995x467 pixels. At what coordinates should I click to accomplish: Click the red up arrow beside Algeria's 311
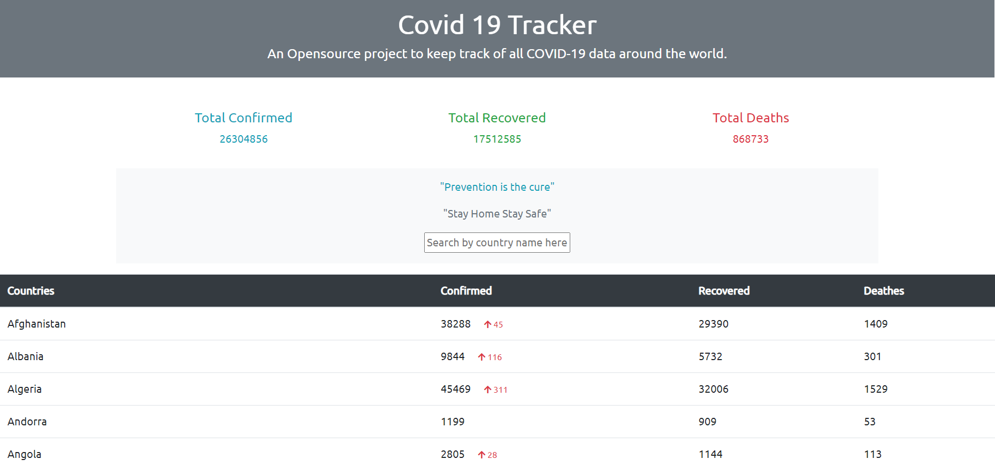click(x=487, y=390)
